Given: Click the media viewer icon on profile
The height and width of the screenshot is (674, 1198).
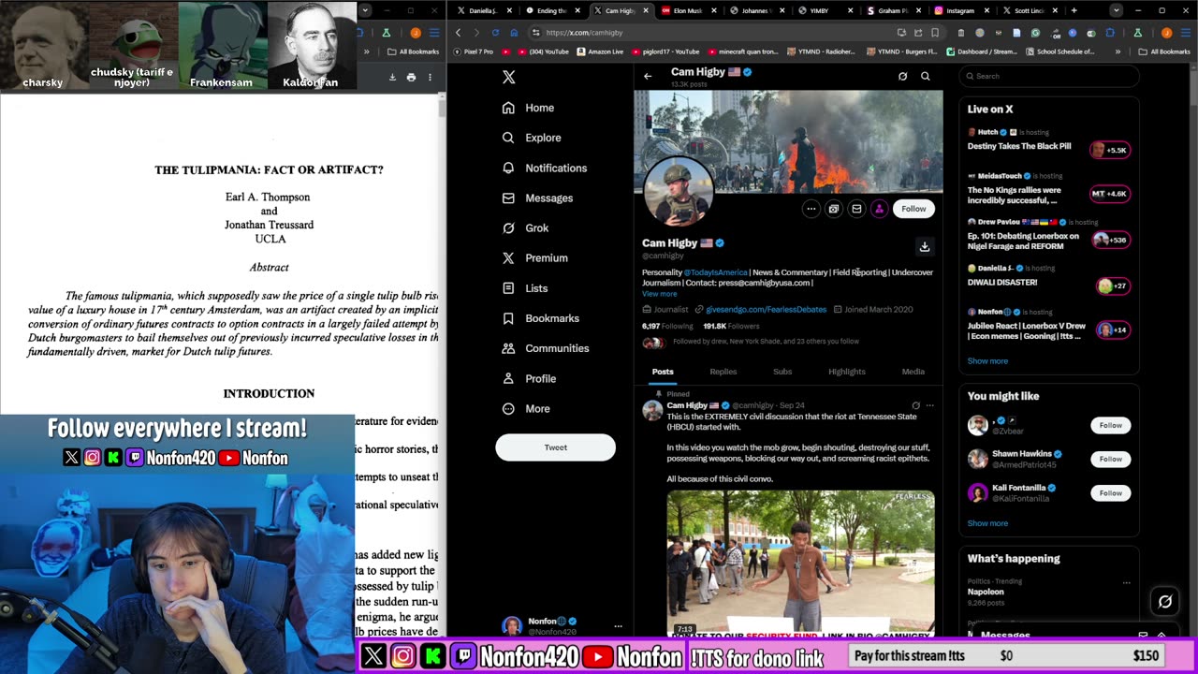Looking at the screenshot, I should point(834,209).
